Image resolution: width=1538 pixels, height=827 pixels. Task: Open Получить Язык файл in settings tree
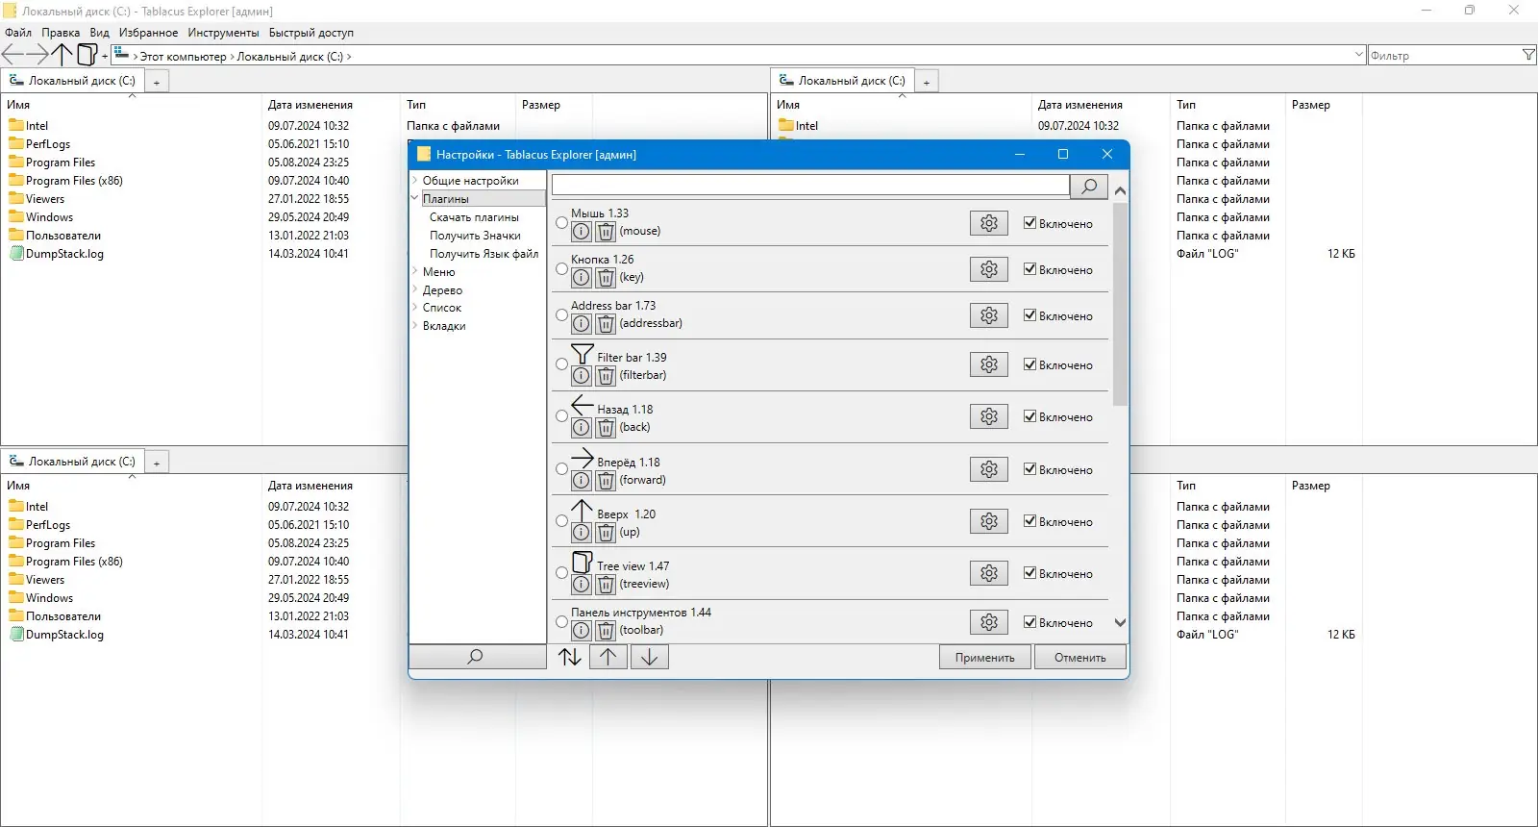(484, 254)
